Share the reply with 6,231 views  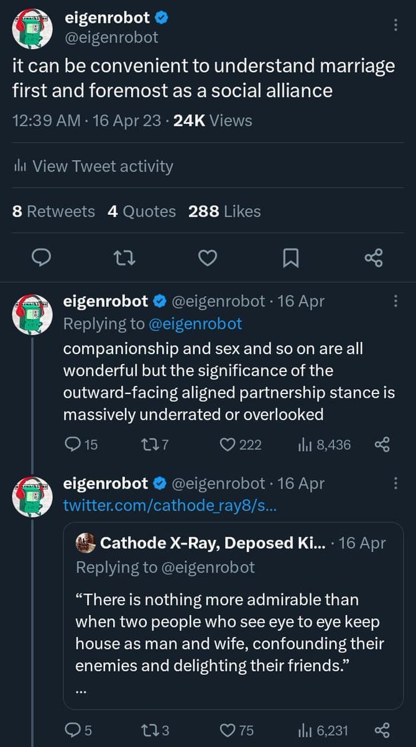coord(382,730)
